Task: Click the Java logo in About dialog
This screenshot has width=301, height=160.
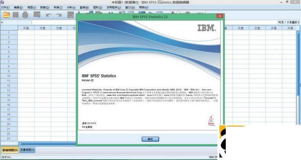Action: click(211, 120)
